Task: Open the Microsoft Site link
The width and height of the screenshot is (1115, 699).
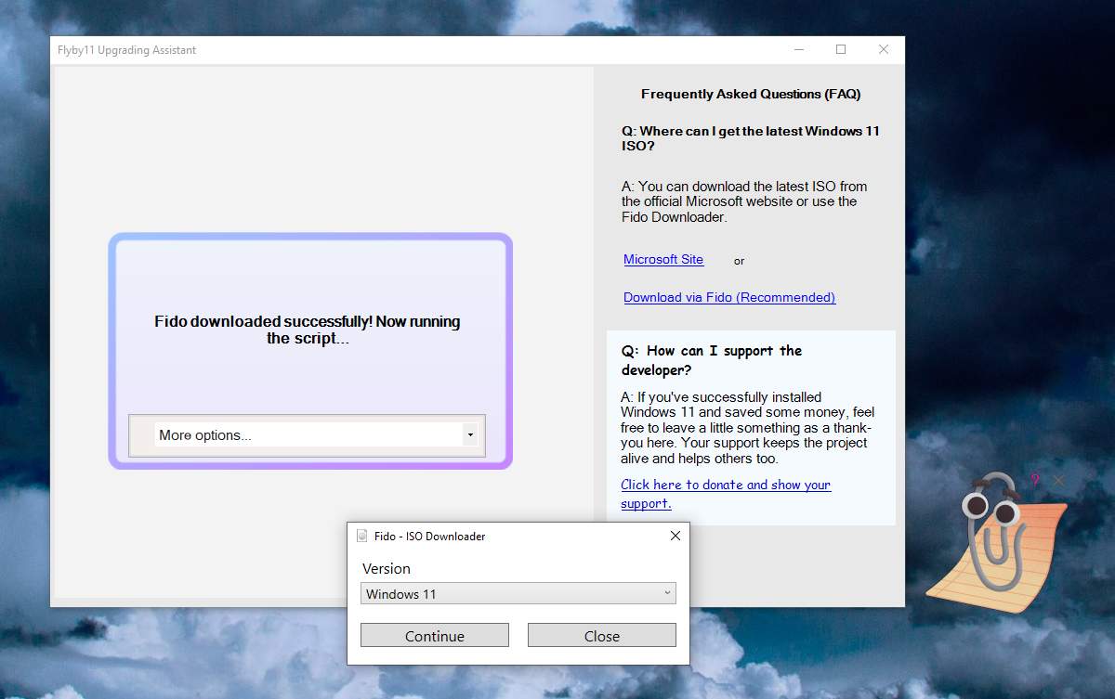Action: pyautogui.click(x=663, y=260)
